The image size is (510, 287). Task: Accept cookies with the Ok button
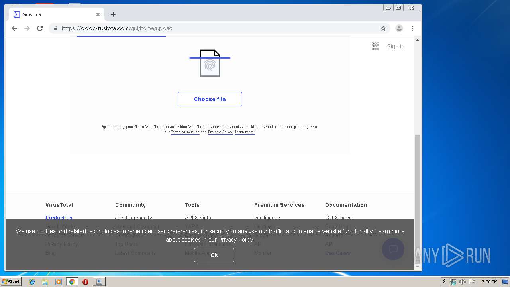[214, 255]
